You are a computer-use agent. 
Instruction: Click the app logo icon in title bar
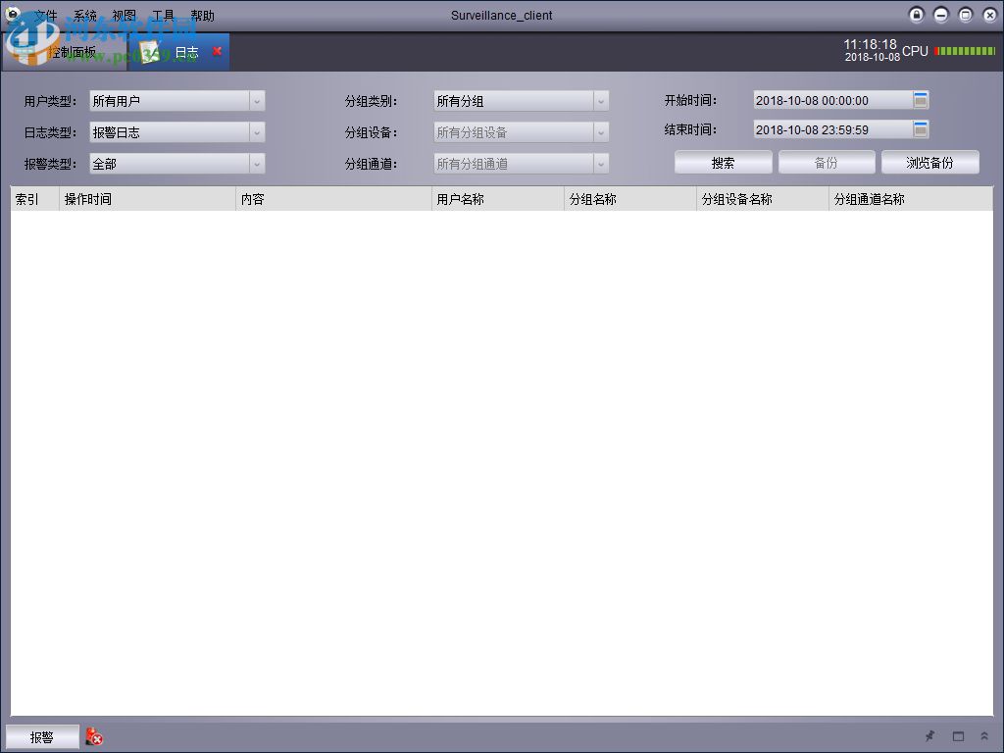point(14,14)
